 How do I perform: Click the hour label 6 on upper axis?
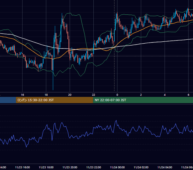point(188,95)
